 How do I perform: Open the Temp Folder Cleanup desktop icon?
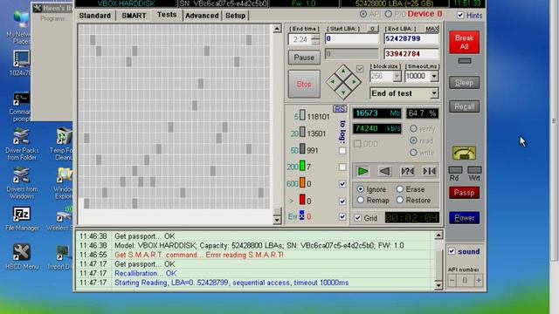[62, 144]
